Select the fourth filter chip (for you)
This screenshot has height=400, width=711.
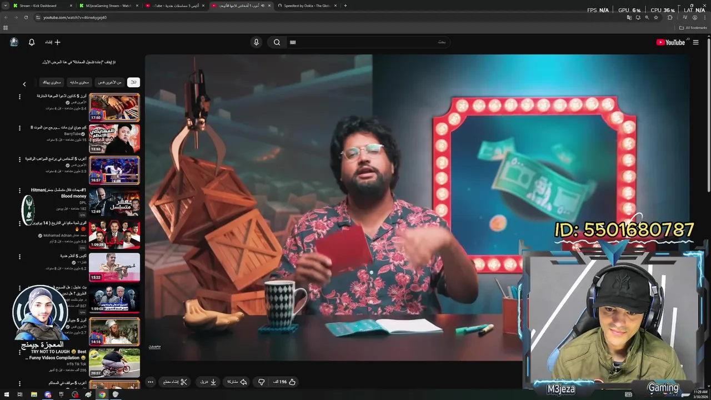(52, 82)
